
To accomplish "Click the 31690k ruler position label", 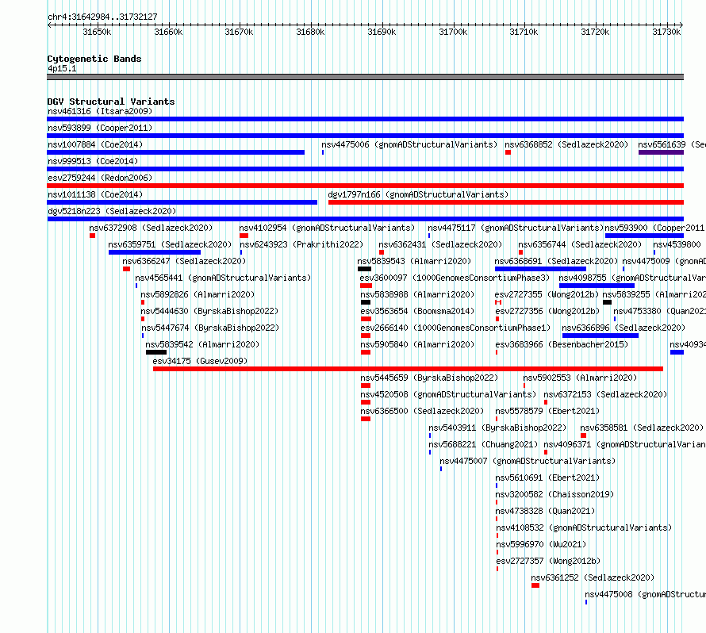I will 382,32.
